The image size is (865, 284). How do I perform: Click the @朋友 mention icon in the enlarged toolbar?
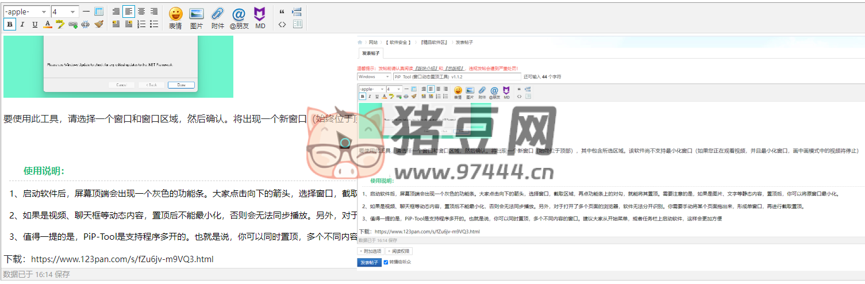pos(239,14)
